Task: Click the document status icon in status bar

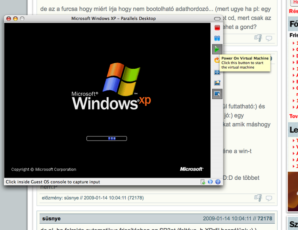Action: (203, 182)
